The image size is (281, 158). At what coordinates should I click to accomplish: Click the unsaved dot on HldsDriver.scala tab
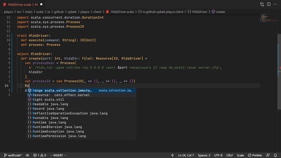pos(41,4)
